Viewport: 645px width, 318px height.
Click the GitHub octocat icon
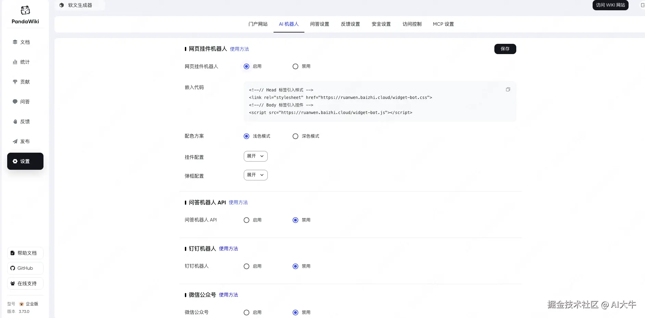coord(13,268)
